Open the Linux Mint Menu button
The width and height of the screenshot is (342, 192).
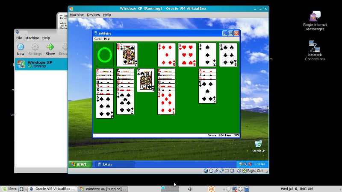(9, 189)
